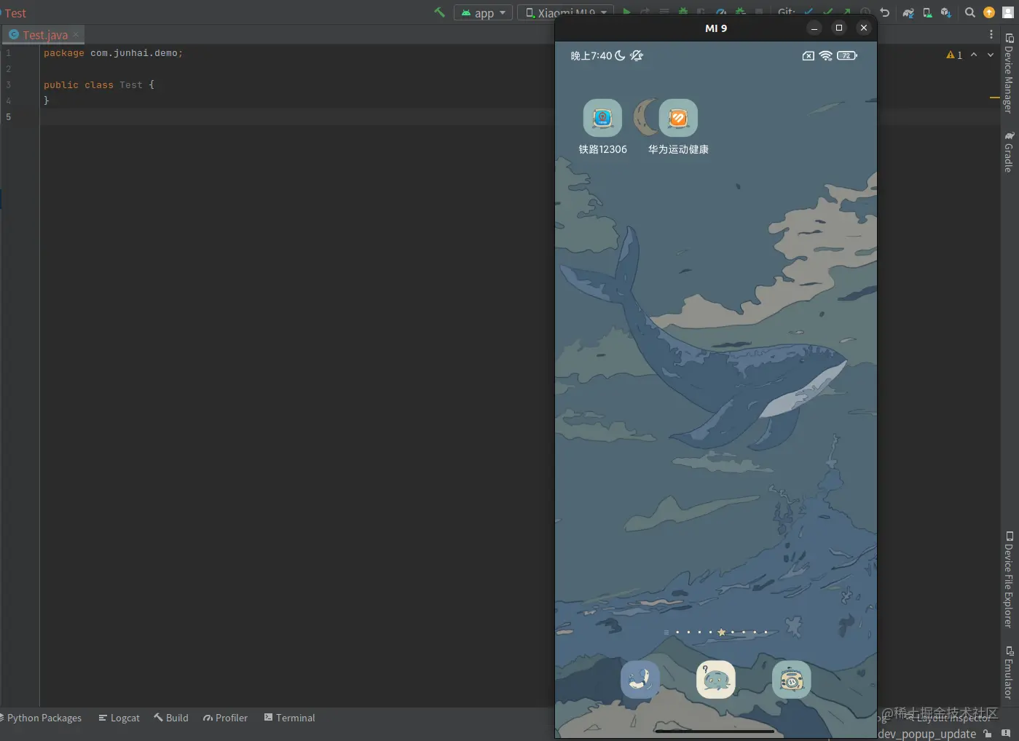
Task: Open the Device File Explorer side tab
Action: click(x=1009, y=579)
